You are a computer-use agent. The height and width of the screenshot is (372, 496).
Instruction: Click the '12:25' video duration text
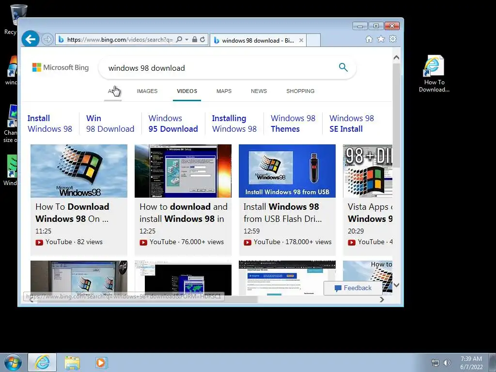pyautogui.click(x=147, y=231)
